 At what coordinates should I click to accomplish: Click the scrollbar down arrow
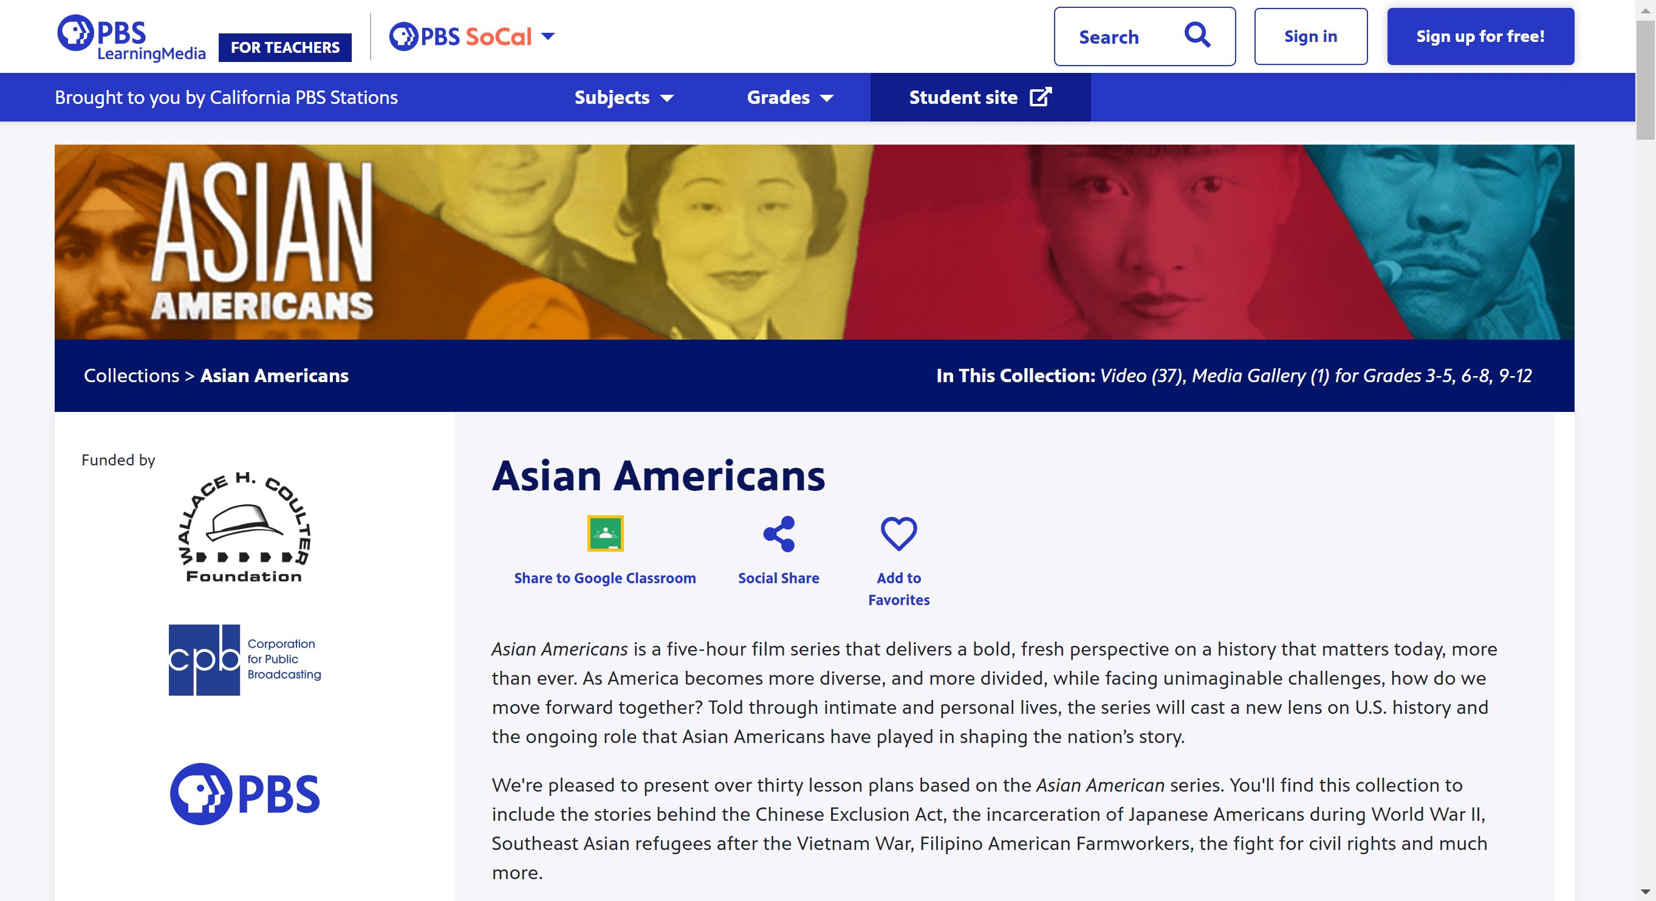(1646, 892)
